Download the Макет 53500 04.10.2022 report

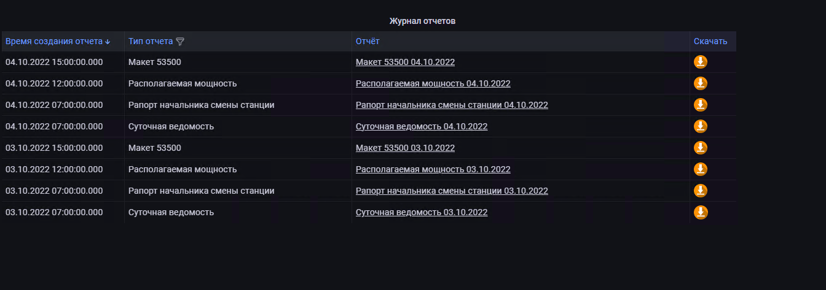(x=701, y=62)
